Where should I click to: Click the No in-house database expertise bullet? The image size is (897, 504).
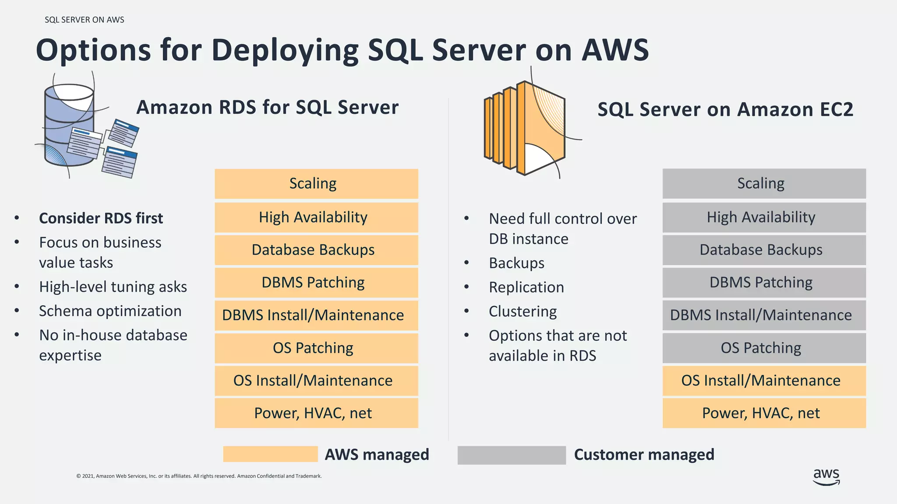coord(113,345)
